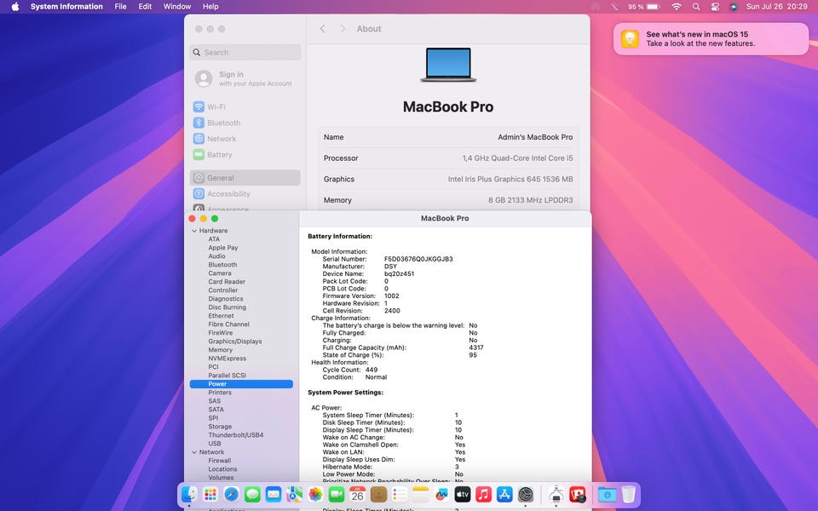Select Apple Pay in Hardware list

(x=222, y=248)
